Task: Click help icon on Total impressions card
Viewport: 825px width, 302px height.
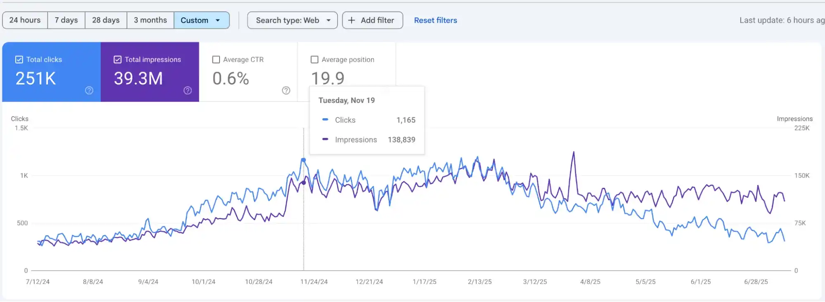Action: [188, 91]
